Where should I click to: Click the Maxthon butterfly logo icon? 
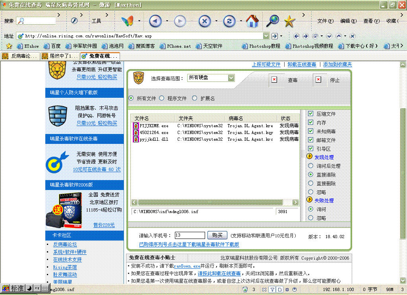coord(128,21)
